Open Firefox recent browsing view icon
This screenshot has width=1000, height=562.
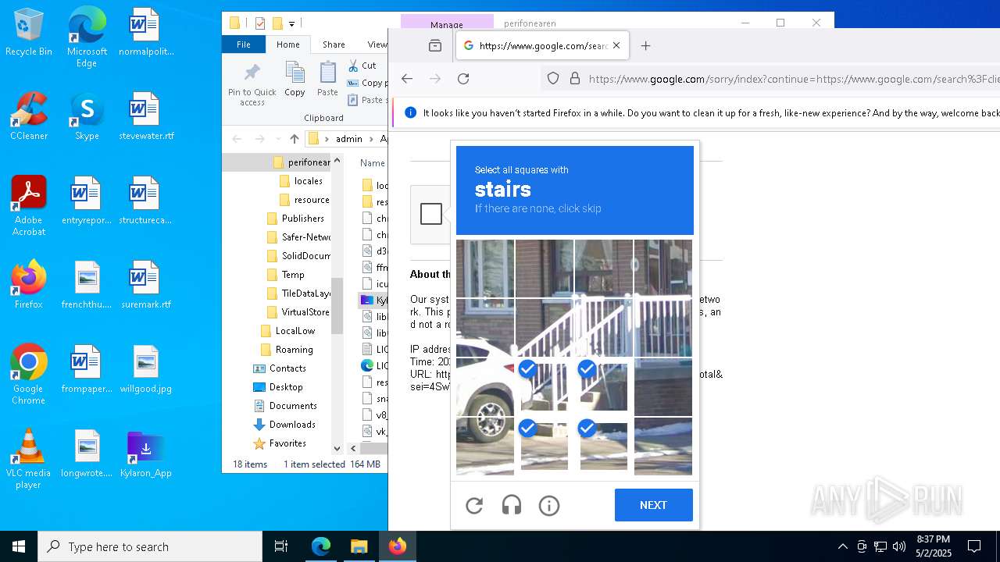point(435,45)
